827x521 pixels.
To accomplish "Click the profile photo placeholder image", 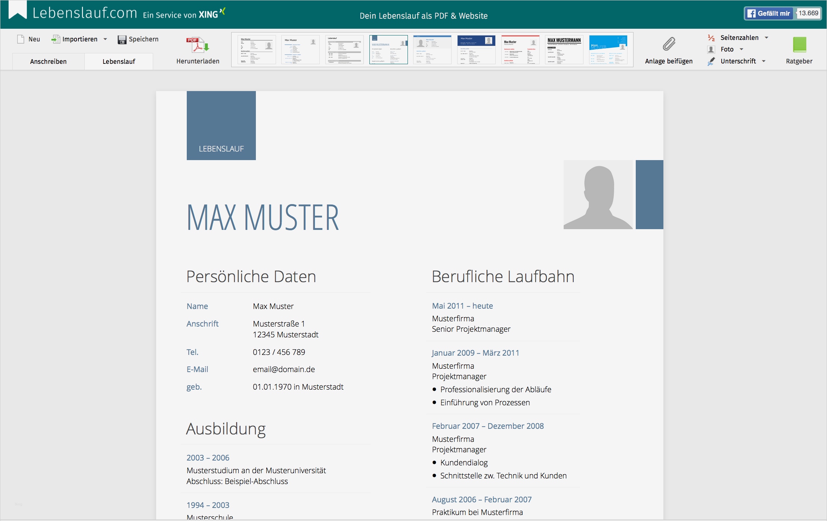I will click(x=598, y=194).
